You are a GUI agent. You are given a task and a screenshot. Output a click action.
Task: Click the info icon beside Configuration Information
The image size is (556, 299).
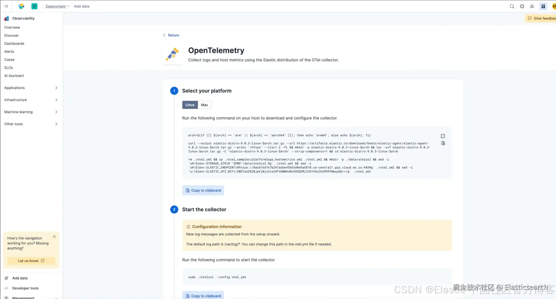point(188,227)
